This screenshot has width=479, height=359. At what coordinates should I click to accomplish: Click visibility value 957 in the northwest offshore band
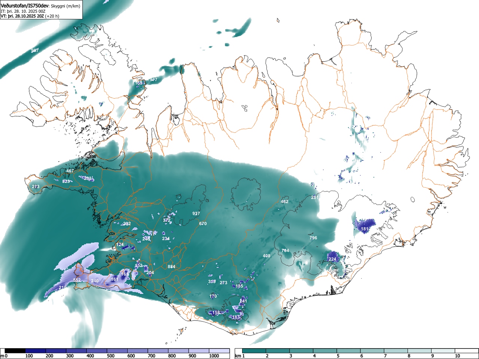coord(35,50)
